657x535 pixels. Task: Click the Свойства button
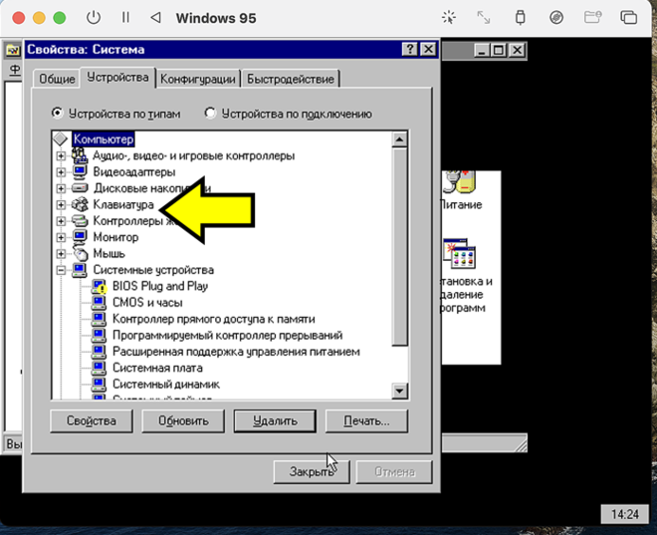pos(92,420)
